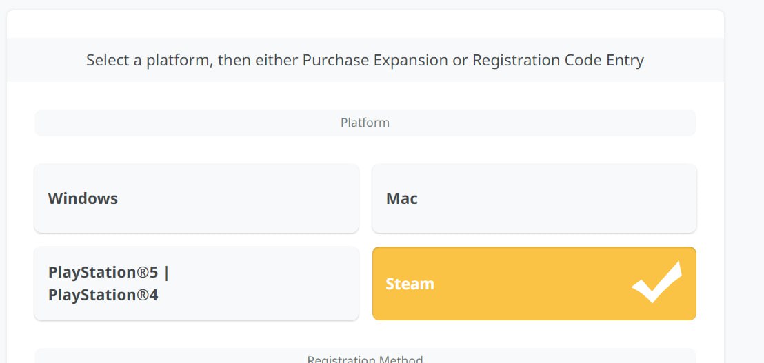The image size is (764, 363).
Task: Click "Registration Code Entry" in the banner text
Action: coord(557,60)
